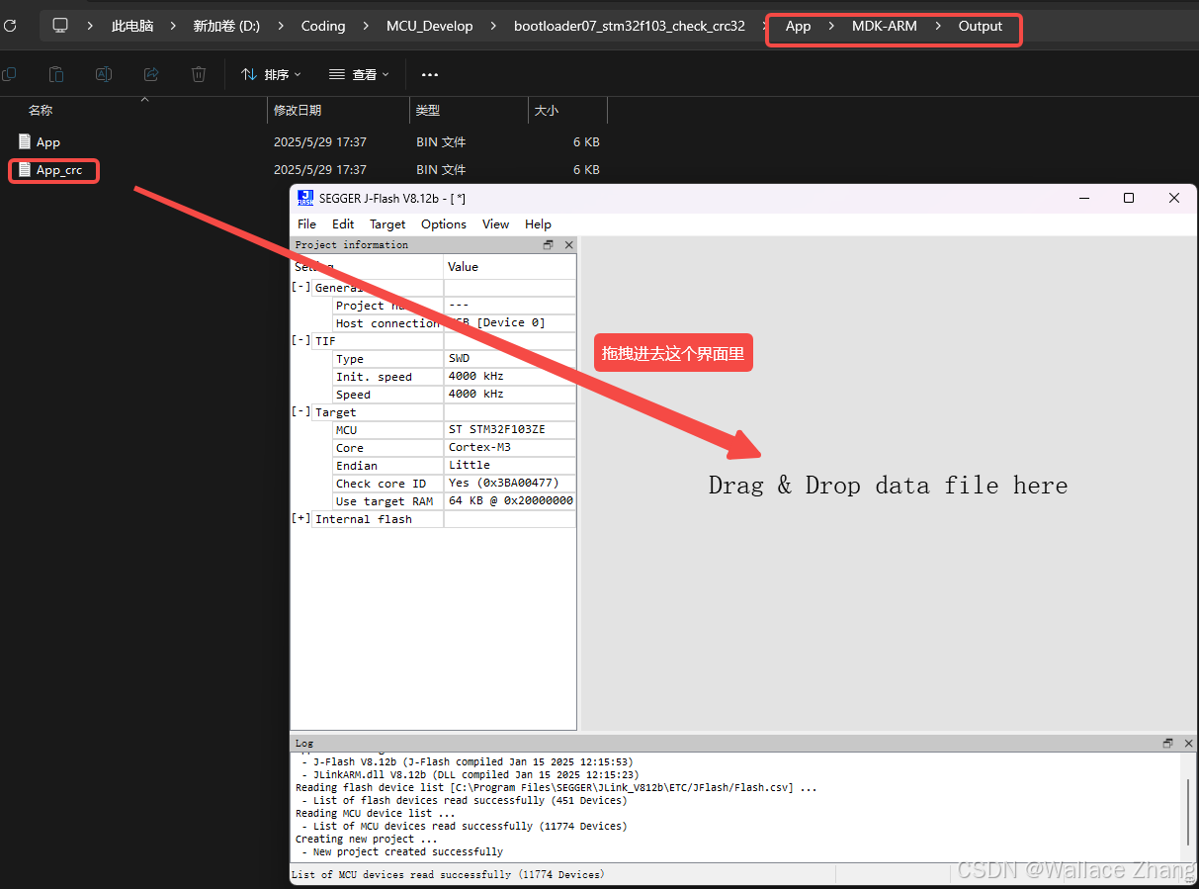Undock the Project information panel

(549, 244)
